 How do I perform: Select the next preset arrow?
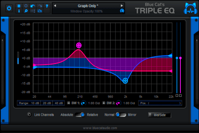[x=122, y=6]
